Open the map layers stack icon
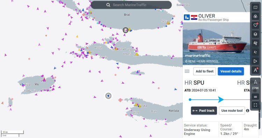This screenshot has width=262, height=138. point(255,34)
